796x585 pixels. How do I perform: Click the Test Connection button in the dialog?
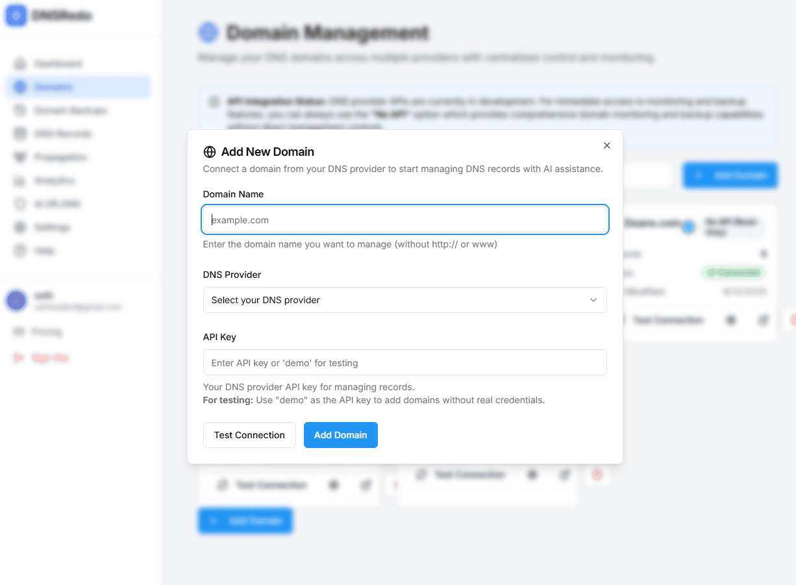(x=249, y=435)
